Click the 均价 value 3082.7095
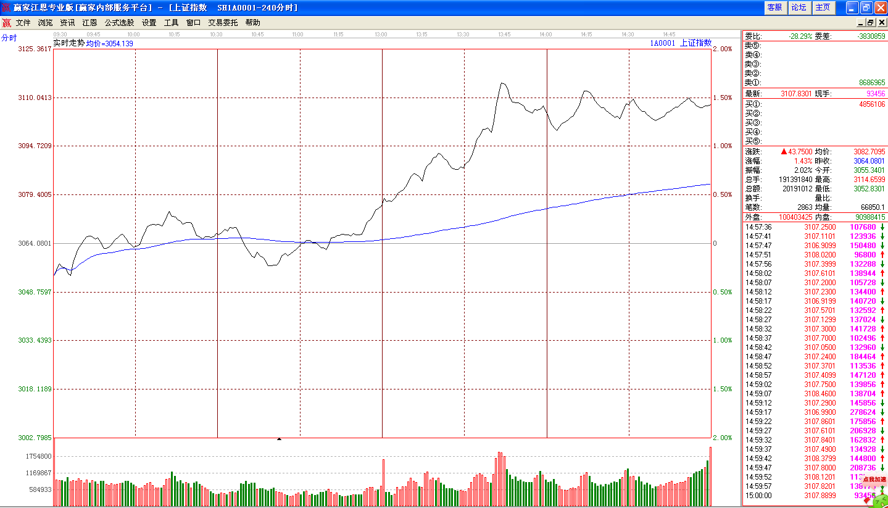Screen dimensions: 888x508 tap(869, 151)
